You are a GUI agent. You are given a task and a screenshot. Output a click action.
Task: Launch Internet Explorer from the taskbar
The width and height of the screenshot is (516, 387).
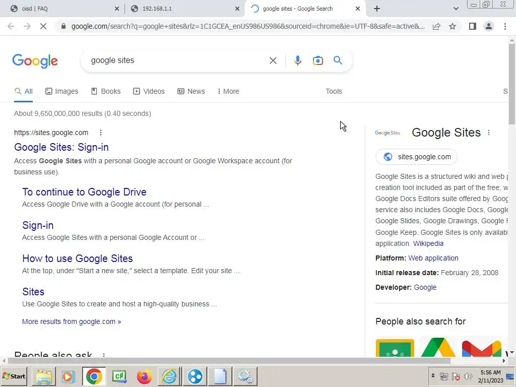(169, 376)
